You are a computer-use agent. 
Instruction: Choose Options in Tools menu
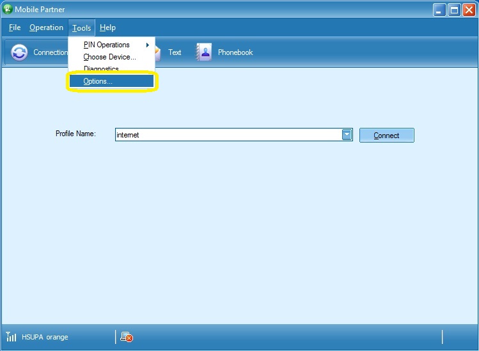(112, 81)
